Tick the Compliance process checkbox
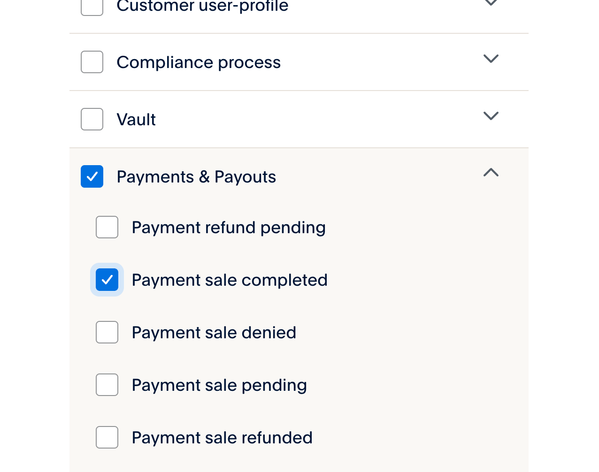This screenshot has height=472, width=599. click(x=92, y=62)
